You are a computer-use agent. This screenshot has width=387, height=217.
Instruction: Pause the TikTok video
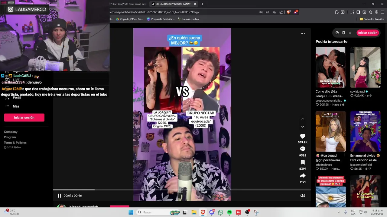tap(60, 196)
